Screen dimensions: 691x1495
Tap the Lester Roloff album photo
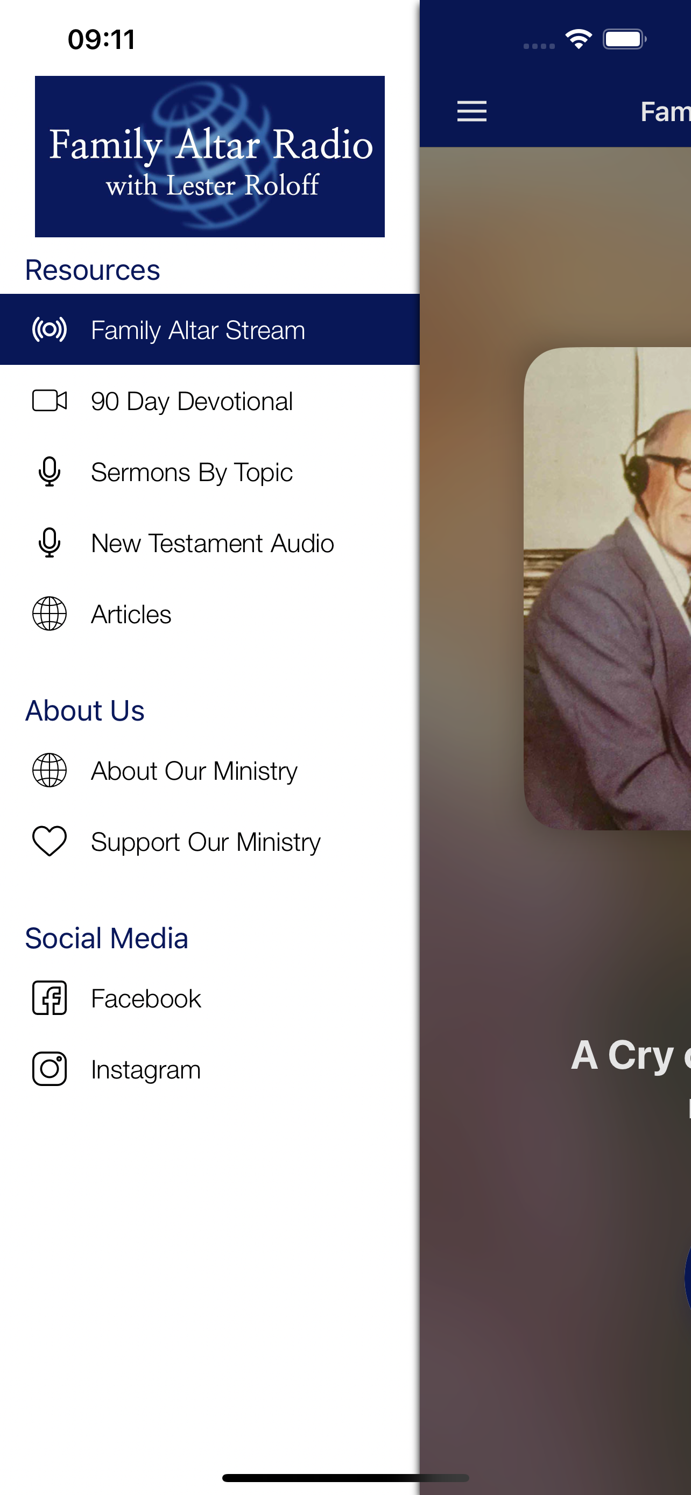pyautogui.click(x=607, y=589)
